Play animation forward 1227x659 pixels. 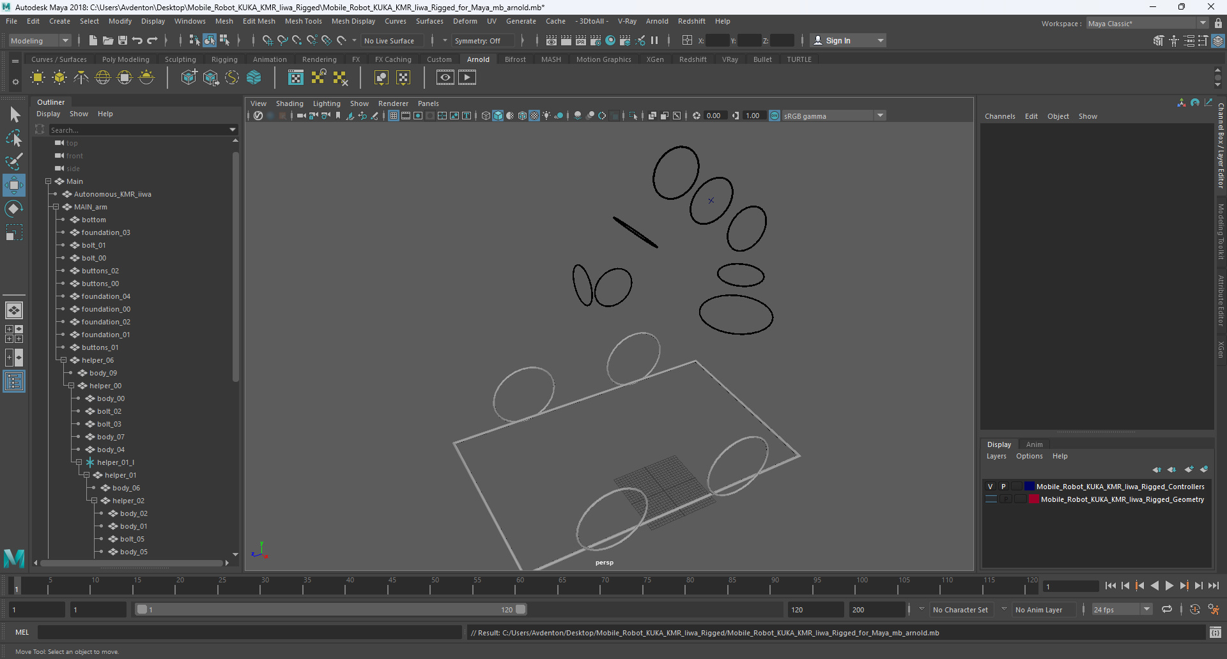[1169, 586]
